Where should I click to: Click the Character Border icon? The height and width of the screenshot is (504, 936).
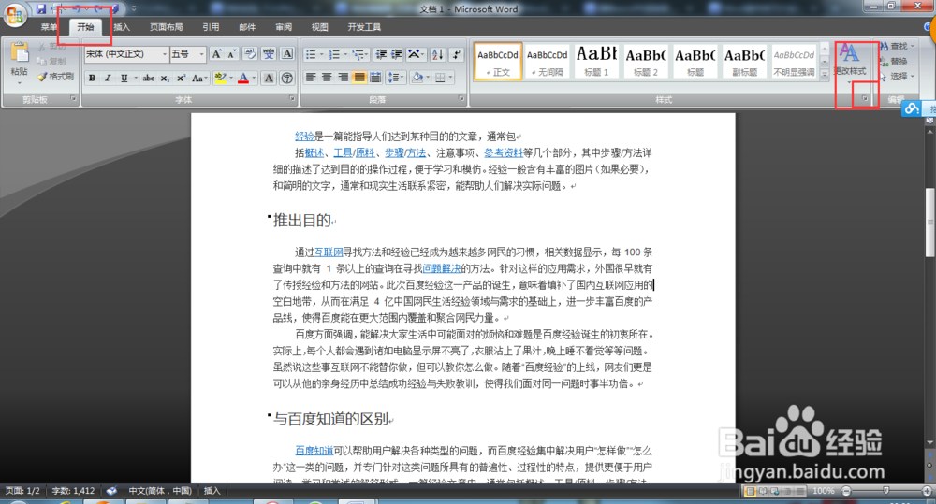coord(287,54)
